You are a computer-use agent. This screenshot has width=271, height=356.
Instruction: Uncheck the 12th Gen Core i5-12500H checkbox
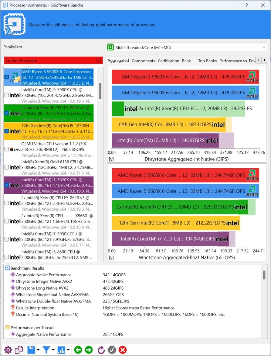[7, 131]
